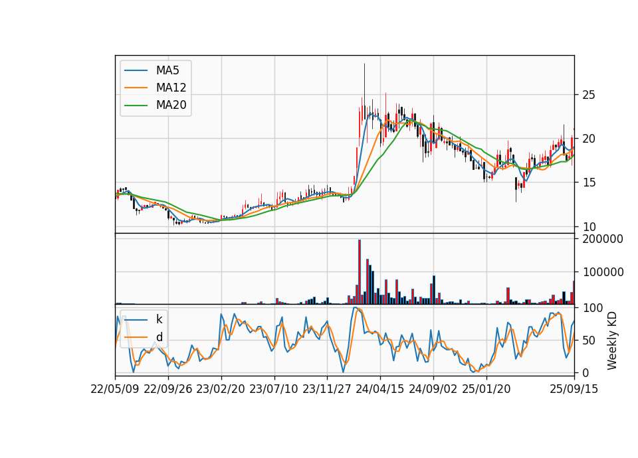Click the KD axis value 0
Image resolution: width=638 pixels, height=458 pixels.
pos(585,372)
